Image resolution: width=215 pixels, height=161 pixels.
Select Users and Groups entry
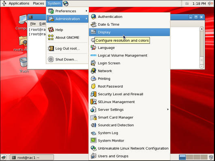pyautogui.click(x=129, y=156)
